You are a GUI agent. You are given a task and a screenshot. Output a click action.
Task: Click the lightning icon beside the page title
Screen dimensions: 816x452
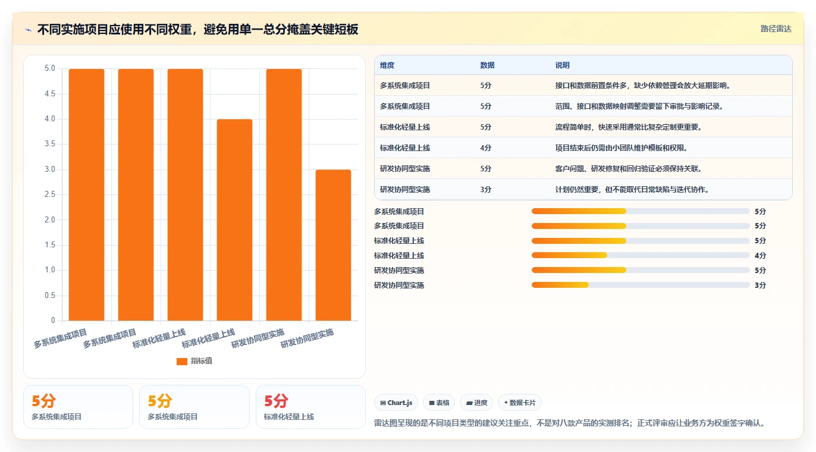29,30
